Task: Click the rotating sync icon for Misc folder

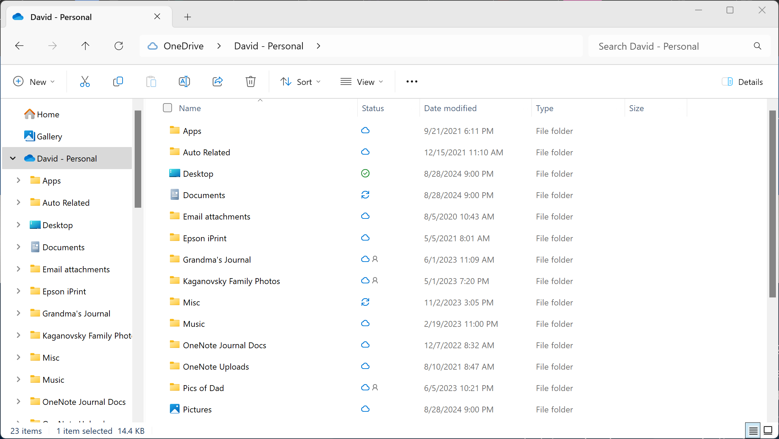Action: (x=365, y=302)
